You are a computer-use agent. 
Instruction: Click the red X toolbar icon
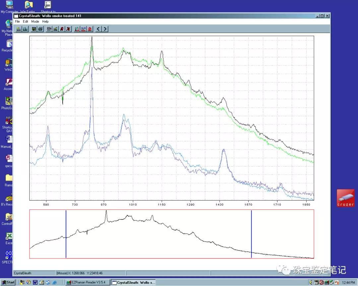tap(68, 29)
